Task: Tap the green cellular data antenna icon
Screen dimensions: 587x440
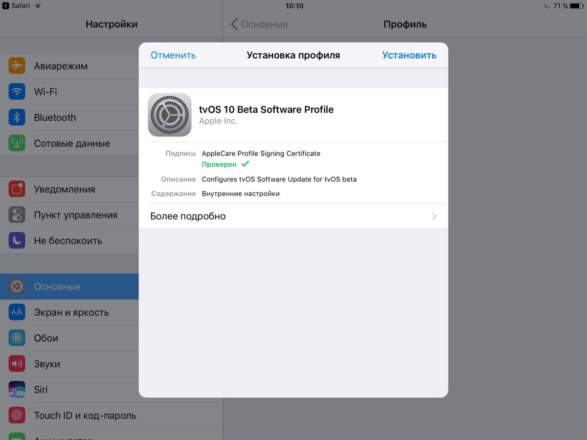Action: coord(17,143)
